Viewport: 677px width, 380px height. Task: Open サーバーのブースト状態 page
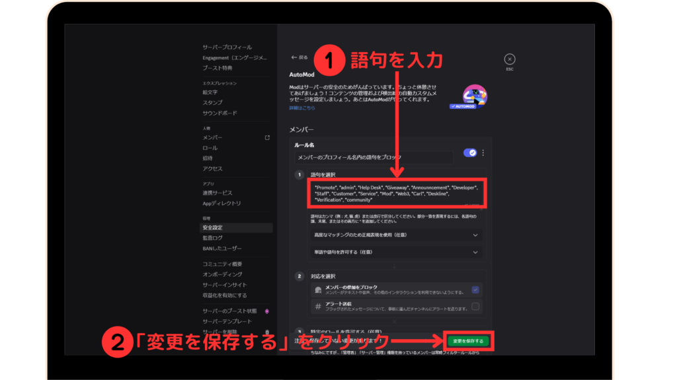pos(229,311)
